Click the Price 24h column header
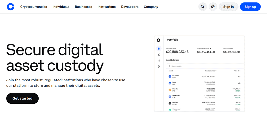267x125 pixels. click(237, 71)
